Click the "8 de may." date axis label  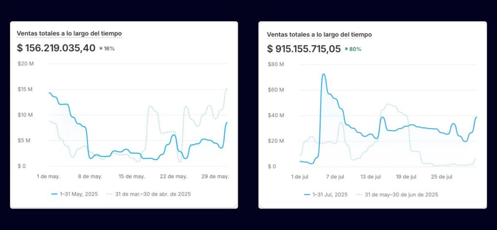[x=90, y=176]
